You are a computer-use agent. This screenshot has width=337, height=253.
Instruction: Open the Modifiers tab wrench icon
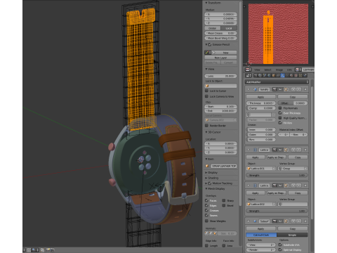pos(282,75)
